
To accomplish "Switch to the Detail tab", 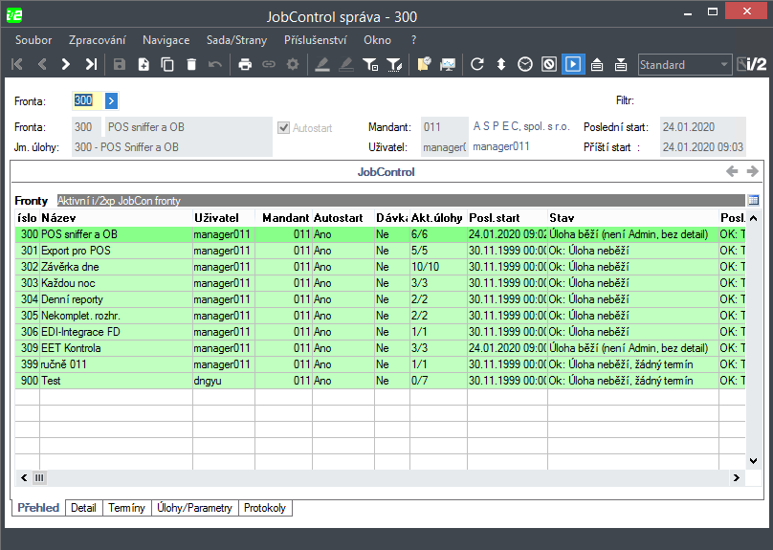I will (83, 508).
